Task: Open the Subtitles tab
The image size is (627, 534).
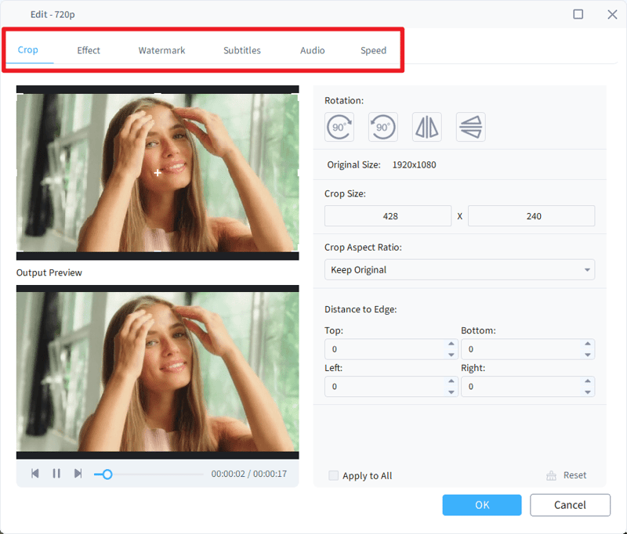Action: (x=241, y=50)
